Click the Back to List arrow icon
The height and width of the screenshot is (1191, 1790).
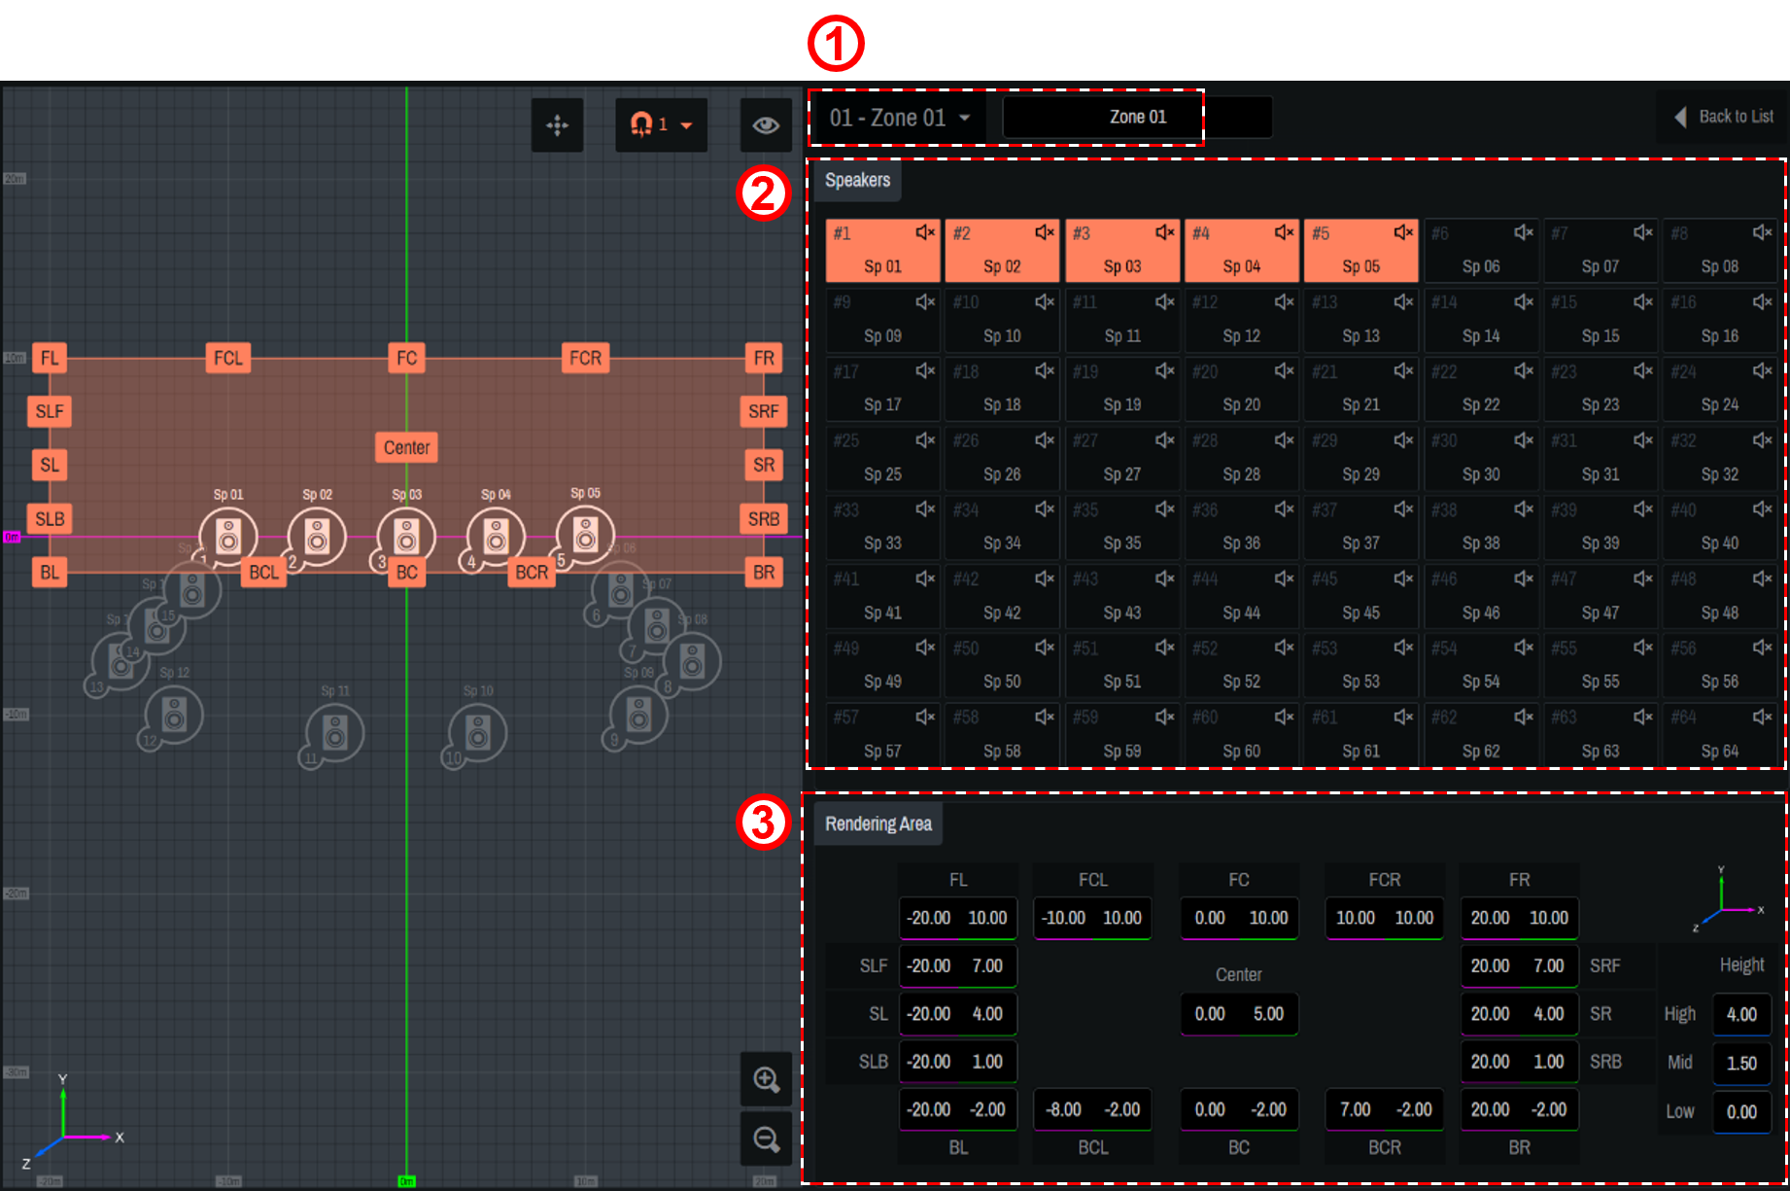pos(1680,117)
